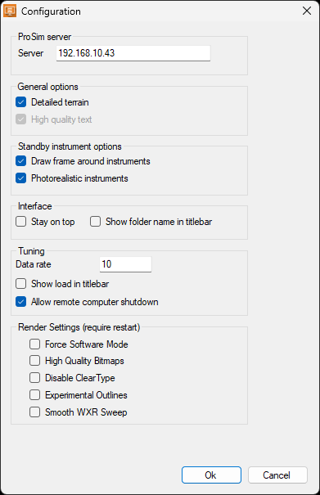320x495 pixels.
Task: Enable Experimental Outlines
Action: pyautogui.click(x=34, y=394)
